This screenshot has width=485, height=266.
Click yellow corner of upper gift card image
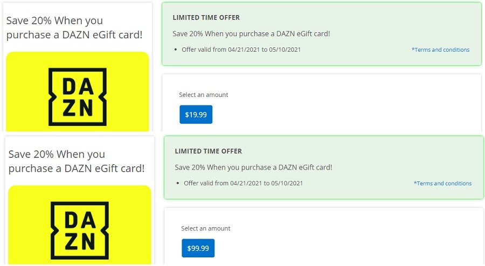pyautogui.click(x=14, y=59)
